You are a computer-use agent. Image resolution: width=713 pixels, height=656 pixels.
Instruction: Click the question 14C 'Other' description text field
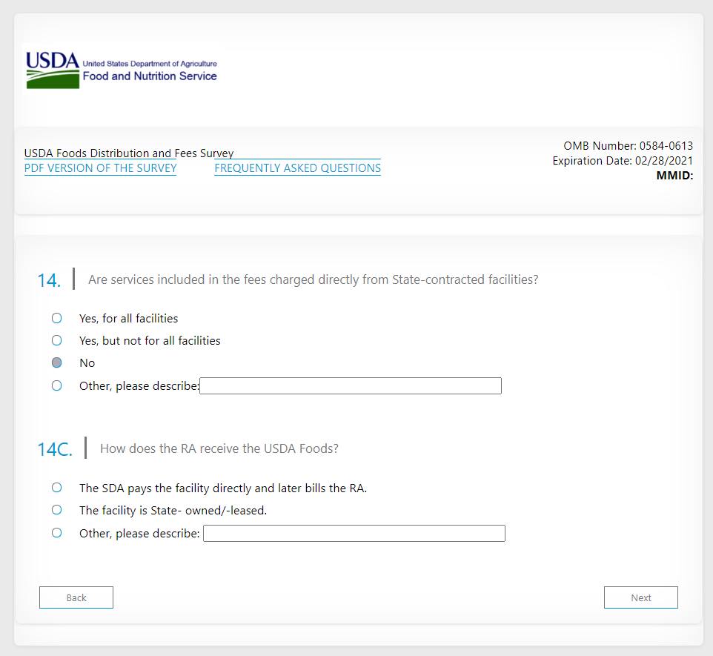tap(354, 533)
